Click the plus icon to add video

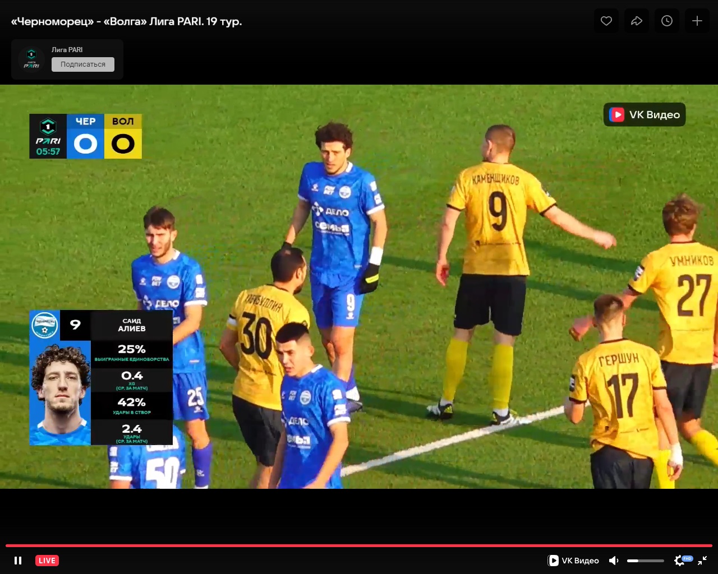tap(697, 21)
